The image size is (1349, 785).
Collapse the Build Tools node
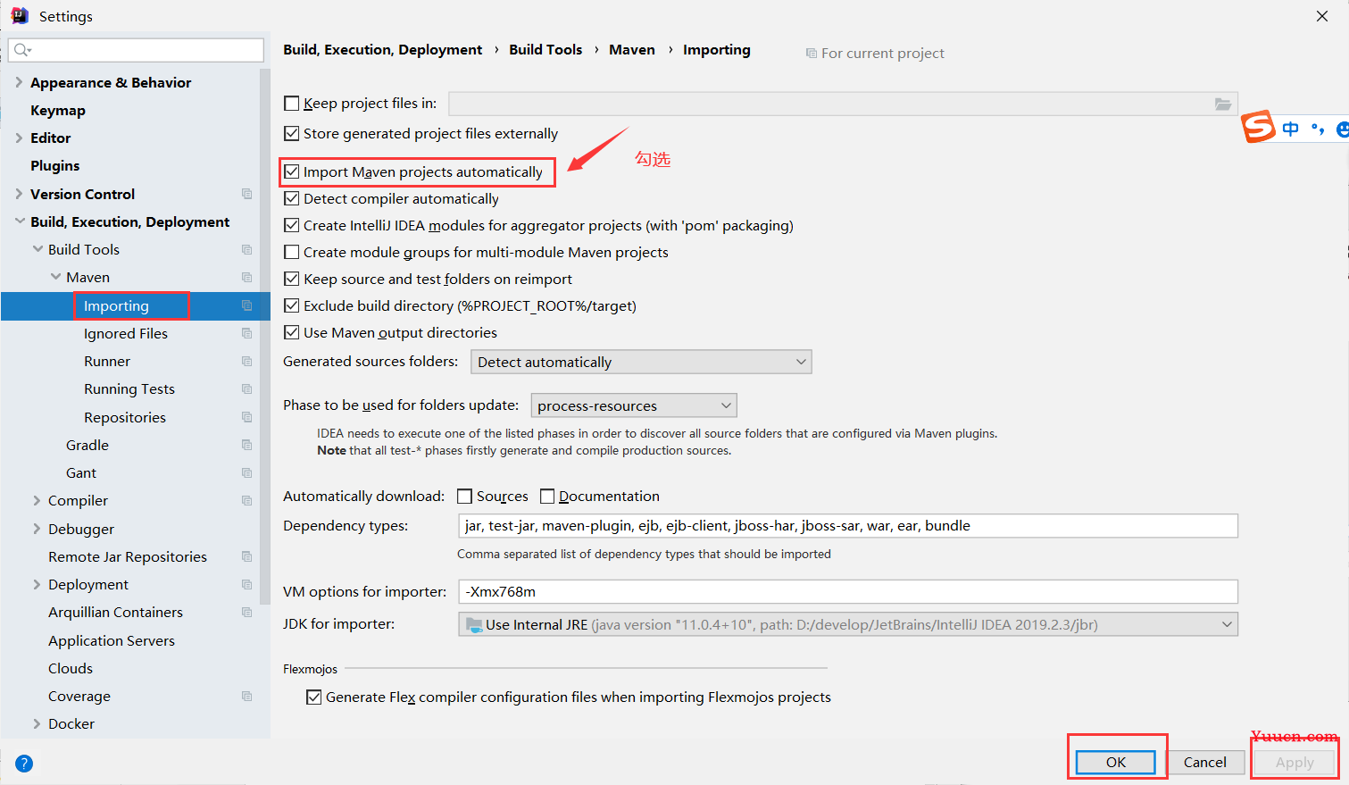pyautogui.click(x=37, y=249)
